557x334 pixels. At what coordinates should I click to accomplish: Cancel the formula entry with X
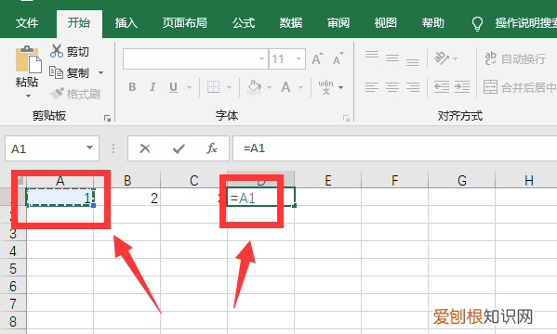tap(145, 148)
